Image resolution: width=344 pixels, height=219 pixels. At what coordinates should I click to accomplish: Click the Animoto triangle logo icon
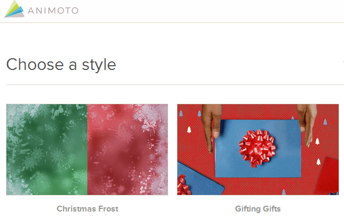14,9
